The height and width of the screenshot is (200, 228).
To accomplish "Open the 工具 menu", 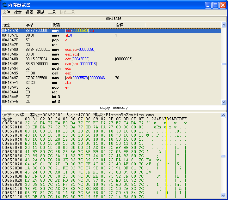I will pos(52,12).
